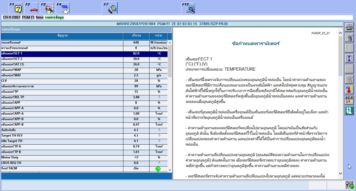Click the description pane scrollbar thumb
Viewport: 356px width, 191px height.
pos(340,56)
